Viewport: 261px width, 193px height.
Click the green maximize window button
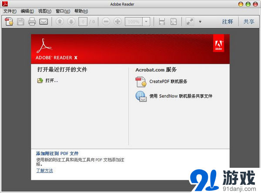(x=248, y=4)
